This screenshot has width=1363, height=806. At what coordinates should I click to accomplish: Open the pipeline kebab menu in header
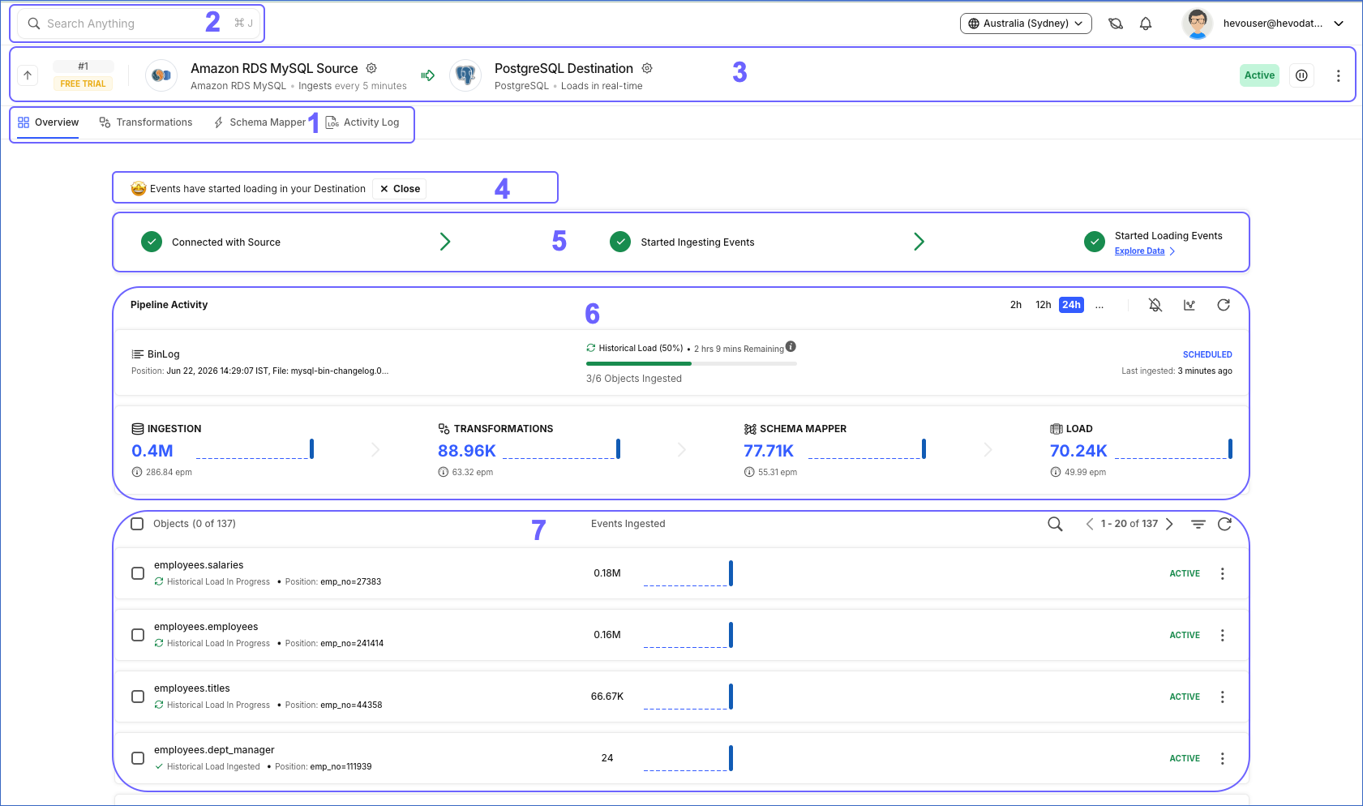(x=1338, y=75)
